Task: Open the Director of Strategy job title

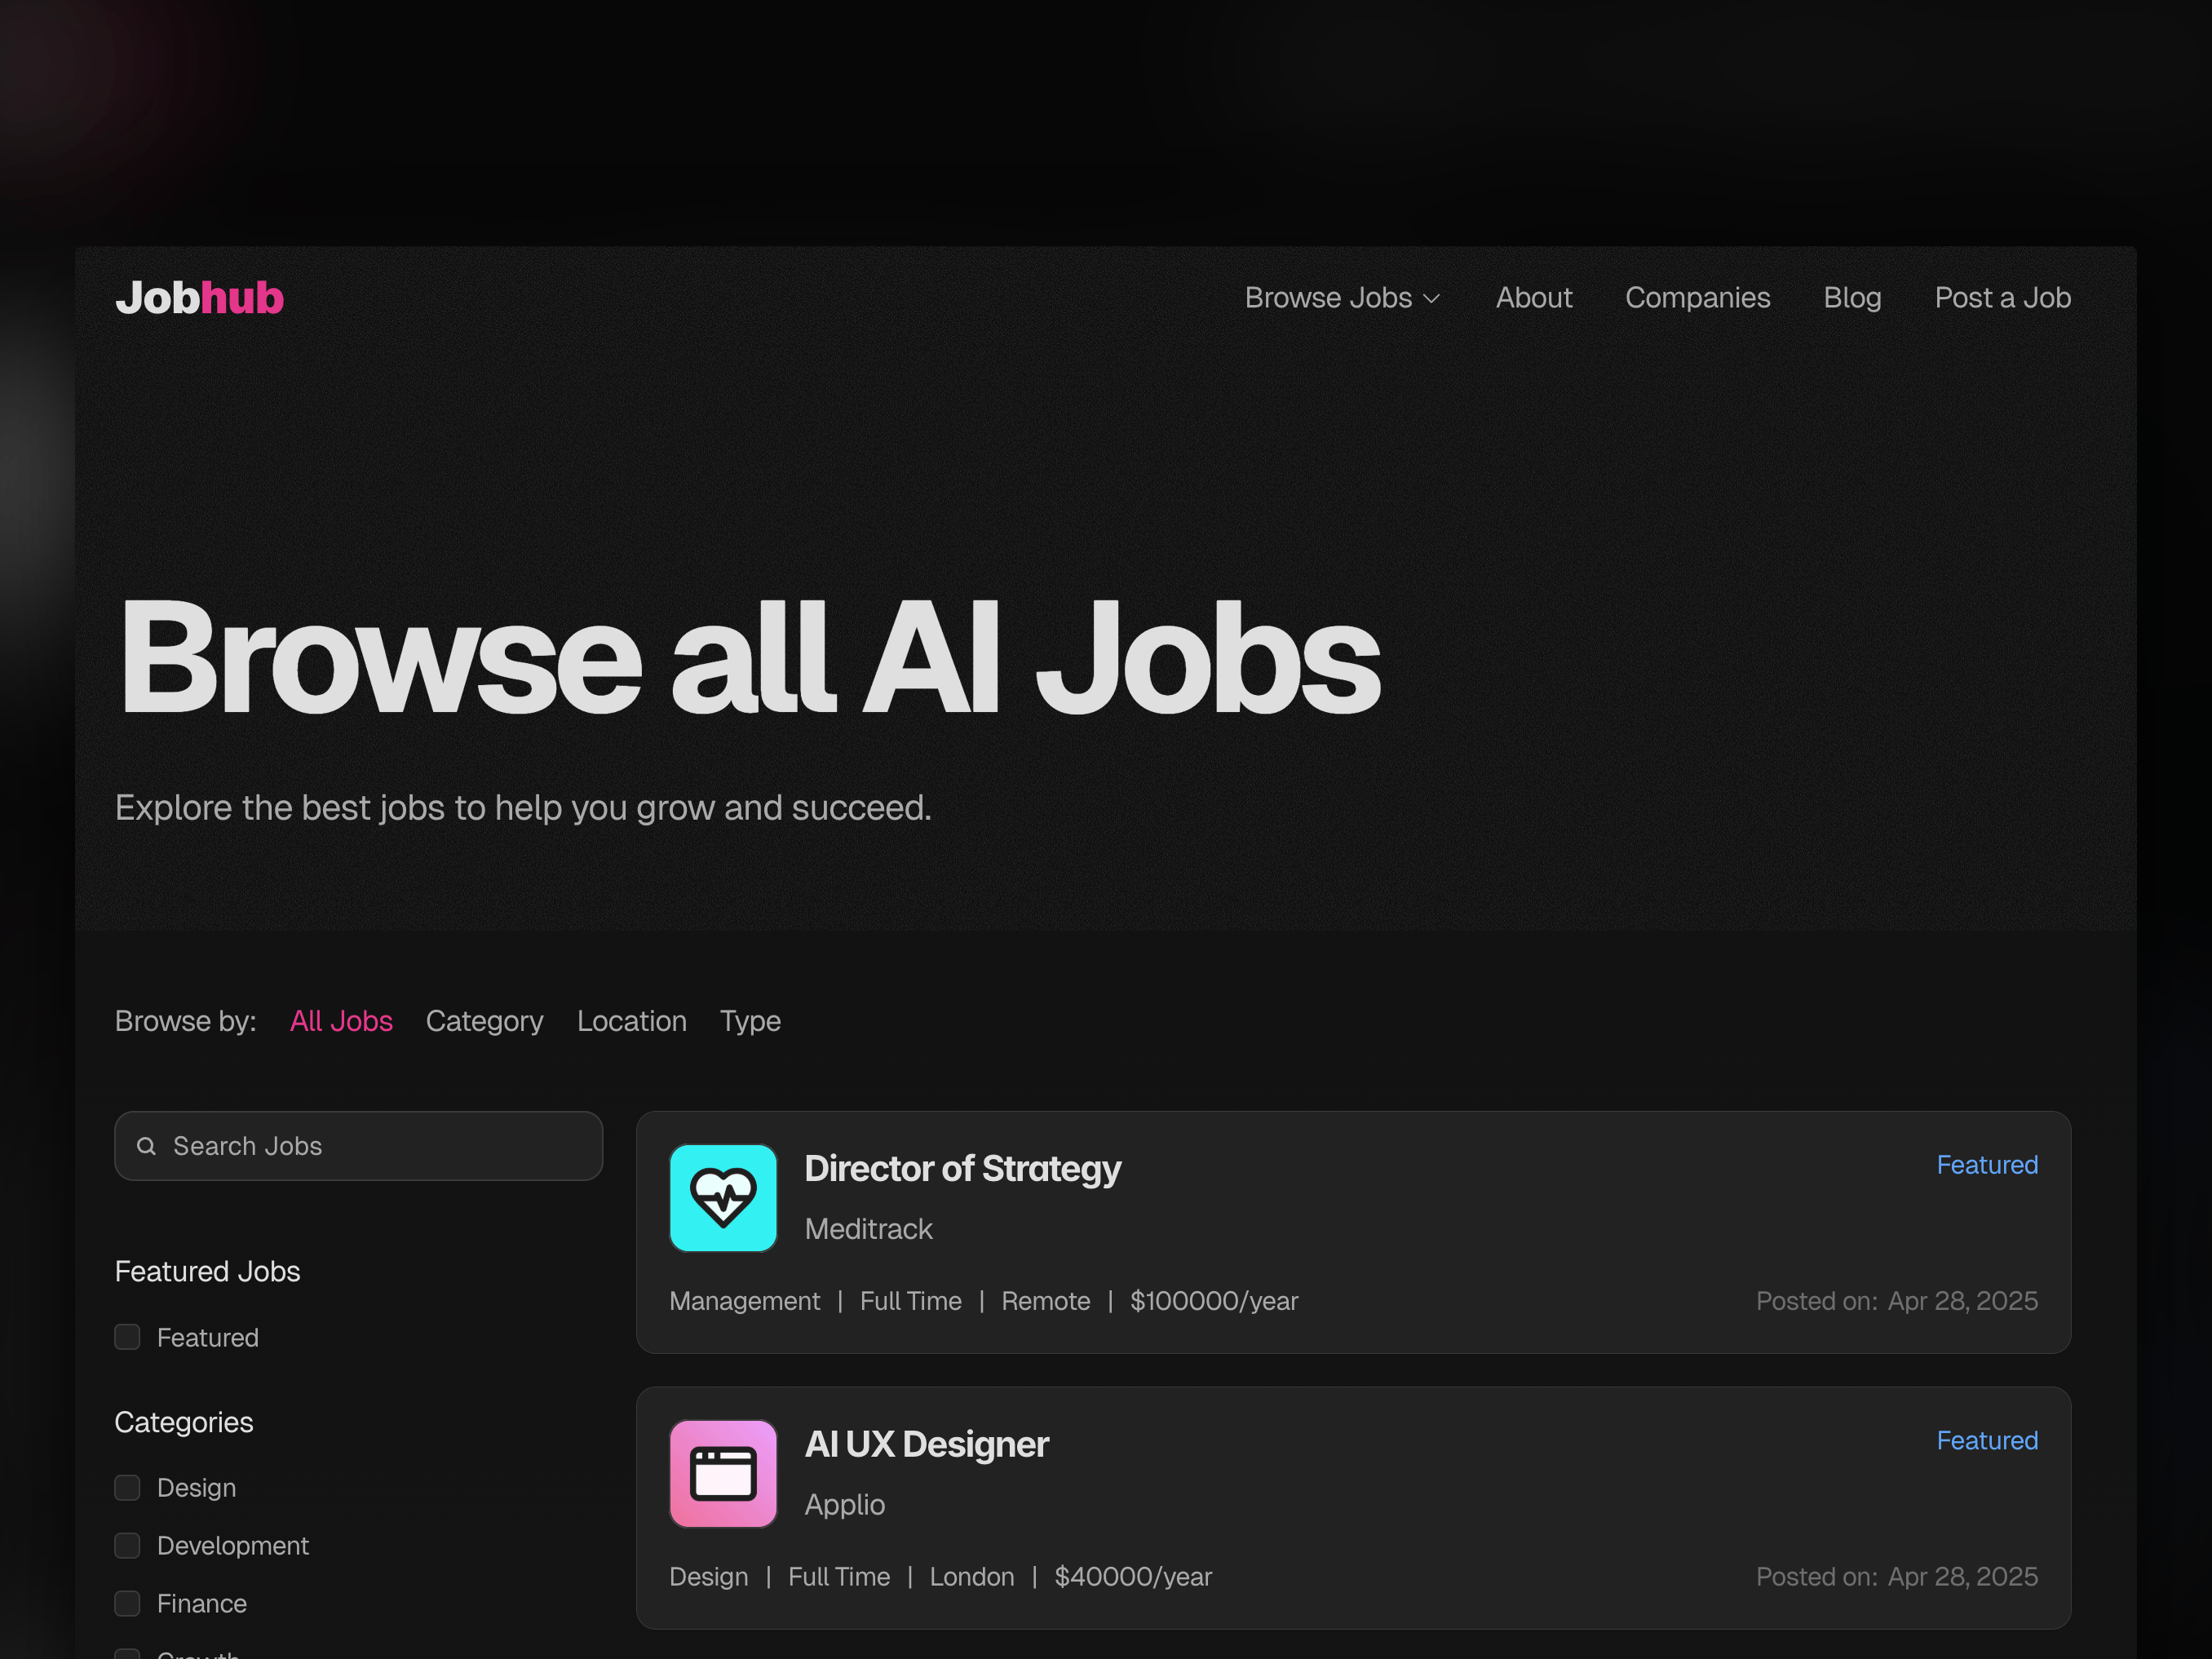Action: [x=962, y=1169]
